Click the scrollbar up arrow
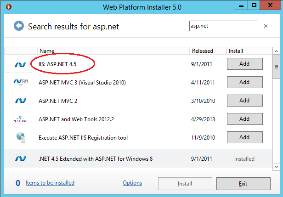 tap(276, 51)
